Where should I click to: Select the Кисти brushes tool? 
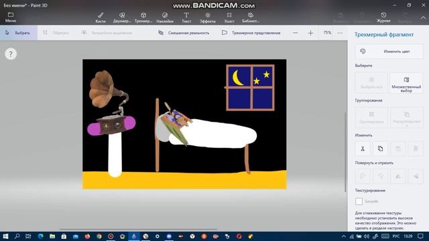(x=101, y=17)
